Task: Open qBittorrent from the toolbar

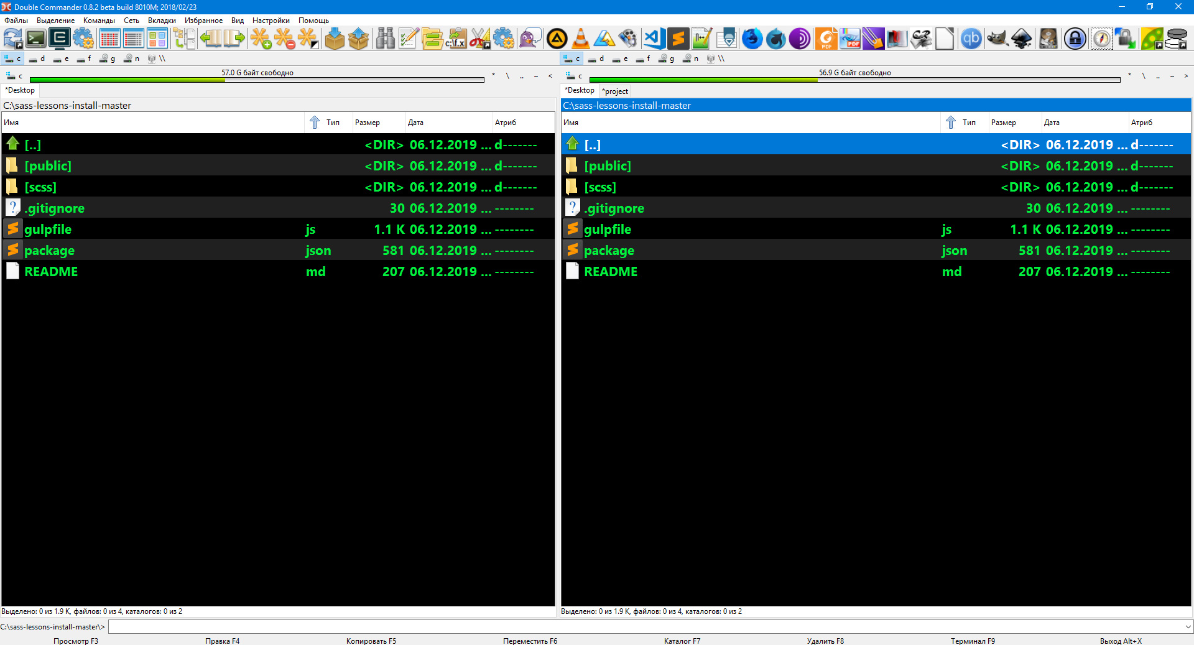Action: [971, 39]
